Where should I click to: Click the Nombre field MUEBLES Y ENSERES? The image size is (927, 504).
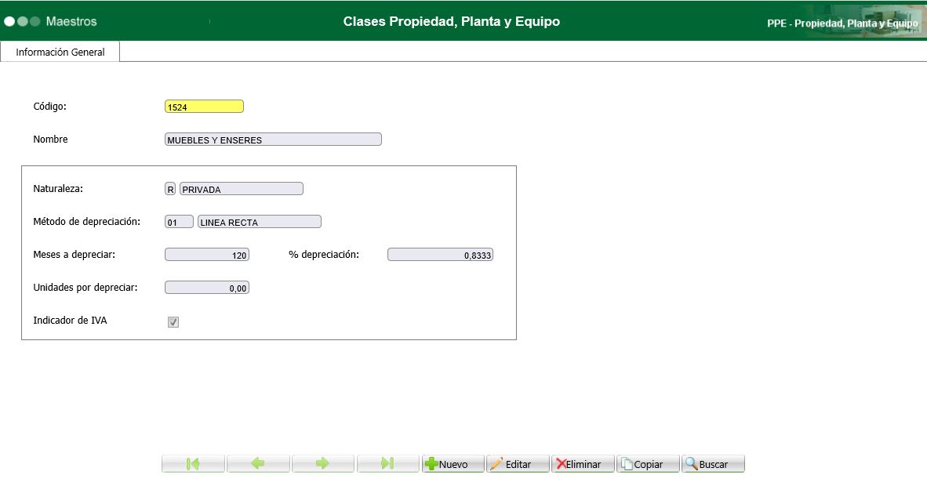pyautogui.click(x=273, y=140)
